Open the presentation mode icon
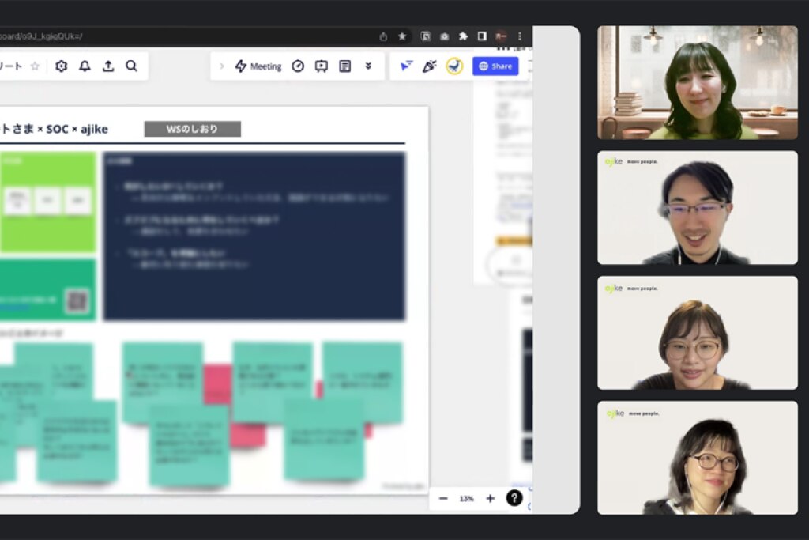 click(x=322, y=66)
